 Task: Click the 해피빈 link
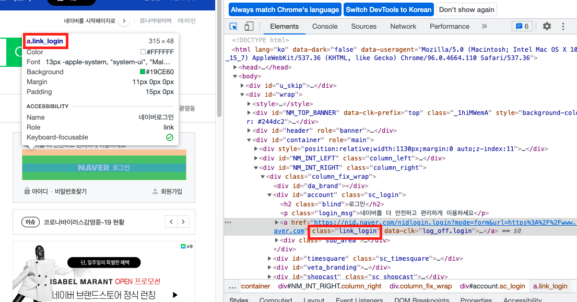[186, 21]
